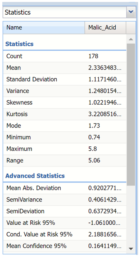Select the Minimum row label
The width and height of the screenshot is (140, 258).
click(19, 137)
